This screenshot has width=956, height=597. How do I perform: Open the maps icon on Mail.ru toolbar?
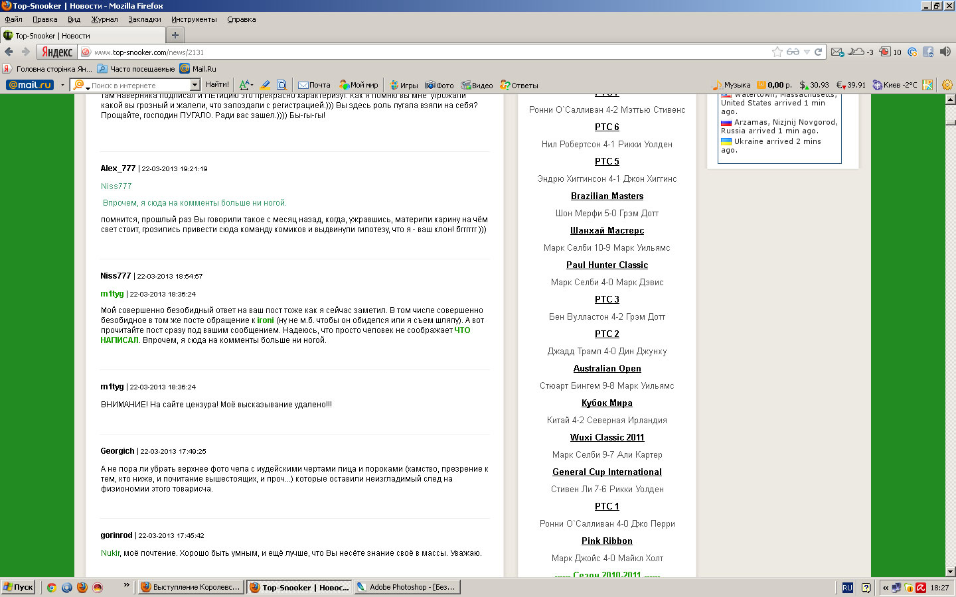pos(927,85)
